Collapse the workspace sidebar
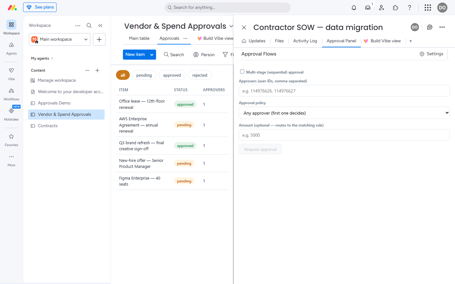455x284 pixels. coord(100,26)
